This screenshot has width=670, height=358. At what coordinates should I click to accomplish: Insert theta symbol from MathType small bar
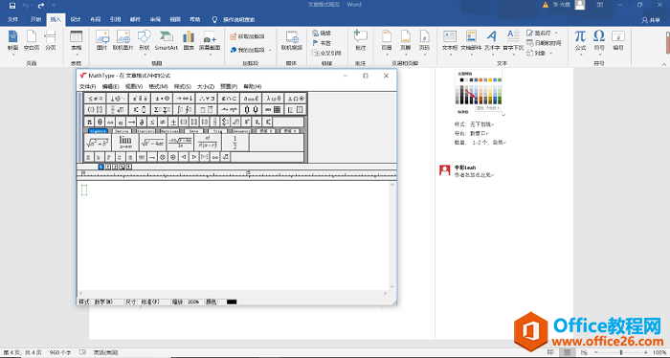pyautogui.click(x=100, y=123)
